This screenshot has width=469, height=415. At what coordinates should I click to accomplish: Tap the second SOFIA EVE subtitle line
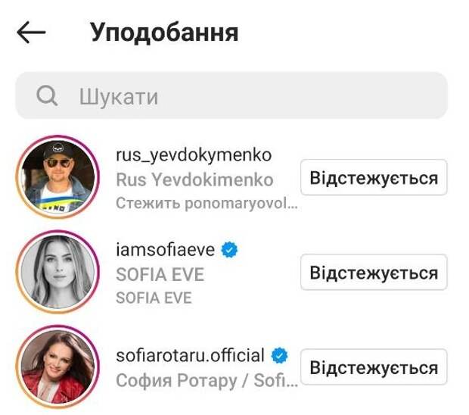pyautogui.click(x=154, y=298)
